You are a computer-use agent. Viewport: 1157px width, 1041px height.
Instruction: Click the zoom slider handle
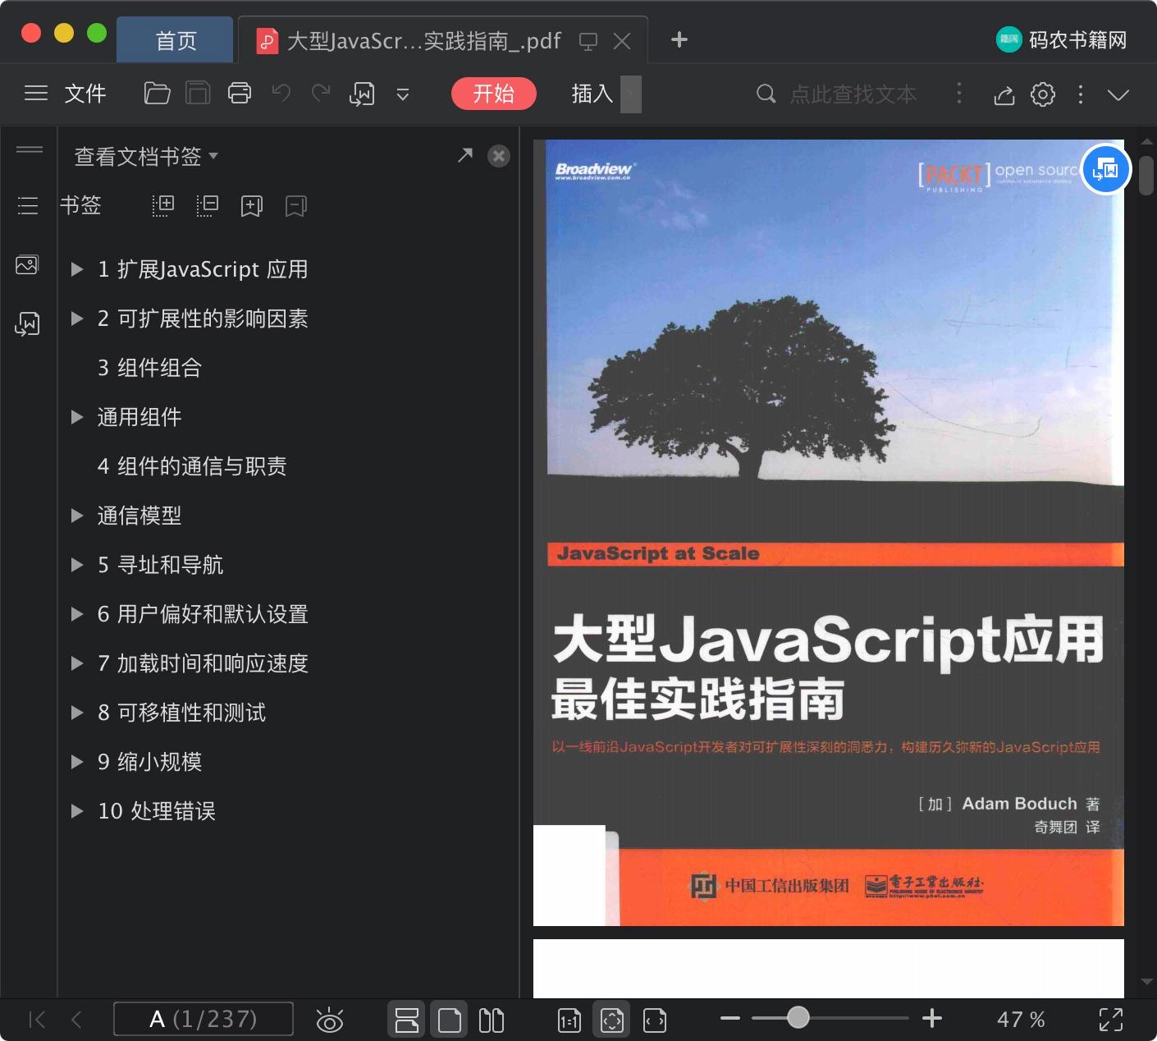798,1018
